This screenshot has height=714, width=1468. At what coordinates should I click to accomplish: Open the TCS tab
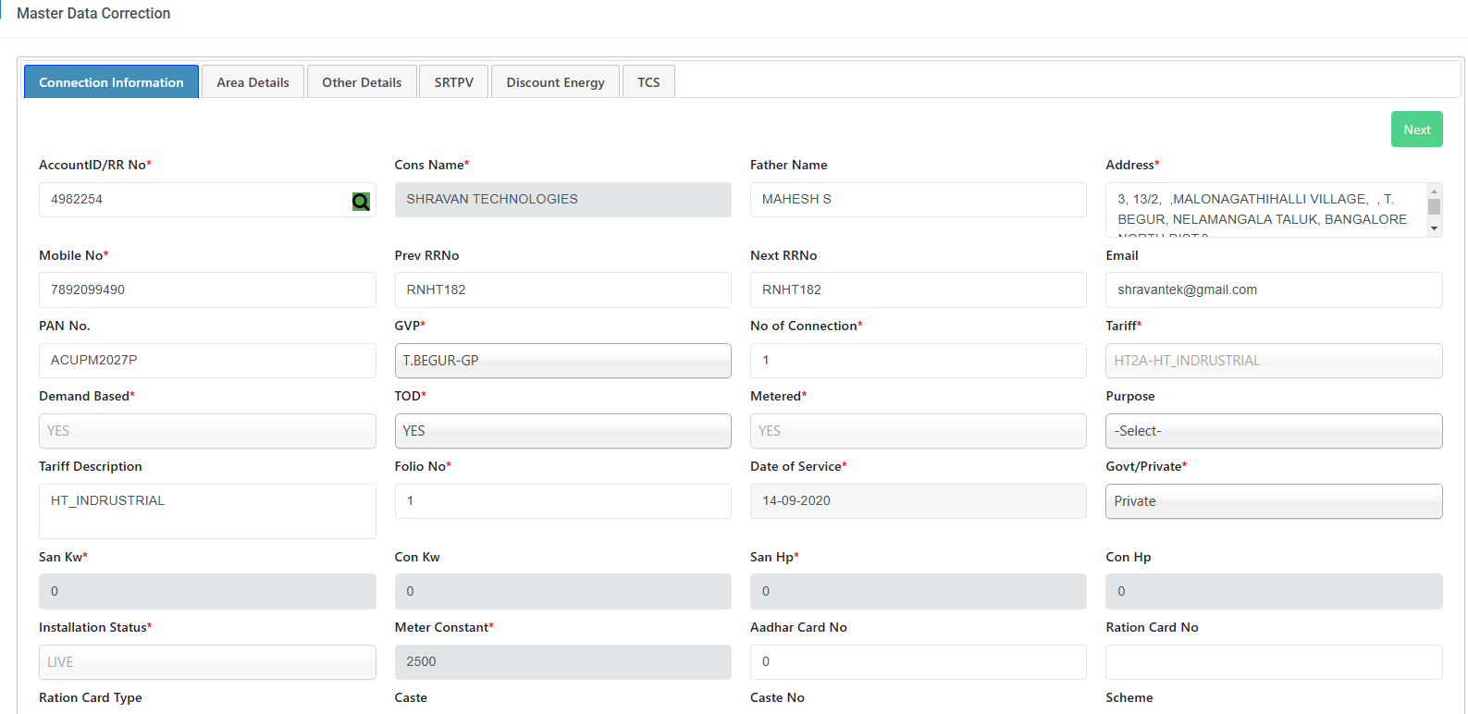click(x=648, y=82)
